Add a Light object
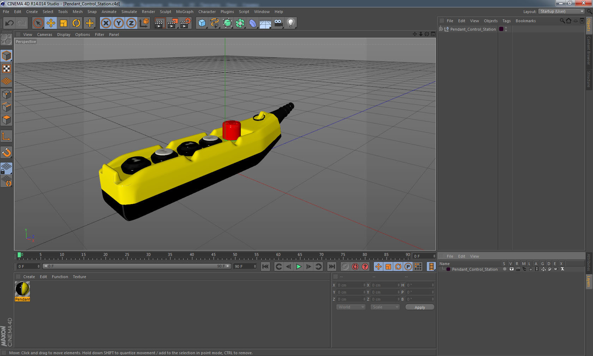 coord(290,23)
